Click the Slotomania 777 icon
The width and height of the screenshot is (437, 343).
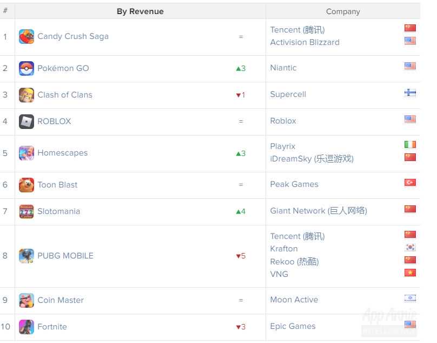27,211
